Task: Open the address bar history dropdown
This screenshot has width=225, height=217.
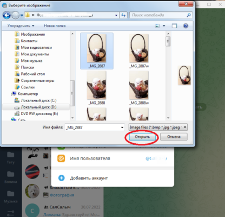Action: [x=116, y=15]
